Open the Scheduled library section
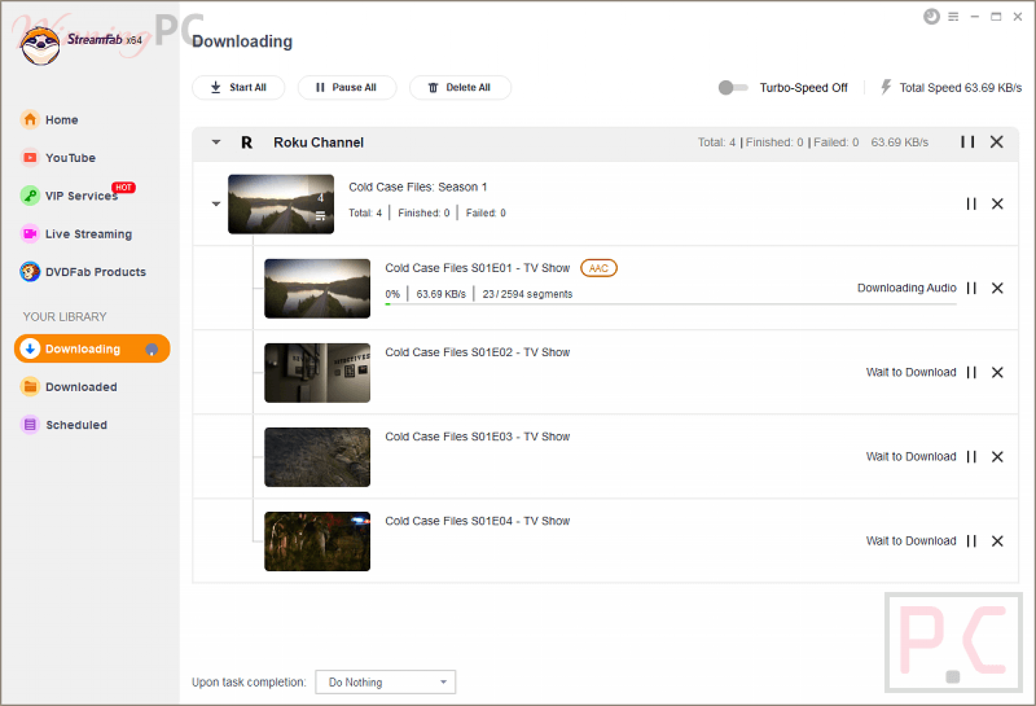This screenshot has height=706, width=1036. point(64,425)
